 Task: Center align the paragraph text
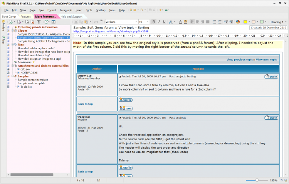coord(198,22)
